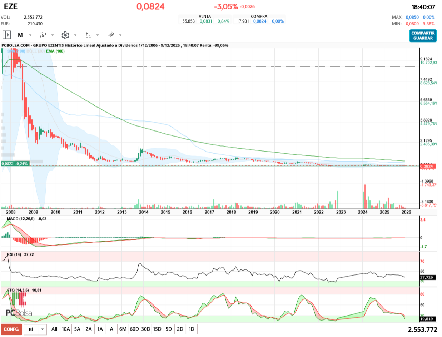The image size is (442, 337).
Task: Click the PCBolsa logo watermark
Action: 19,313
